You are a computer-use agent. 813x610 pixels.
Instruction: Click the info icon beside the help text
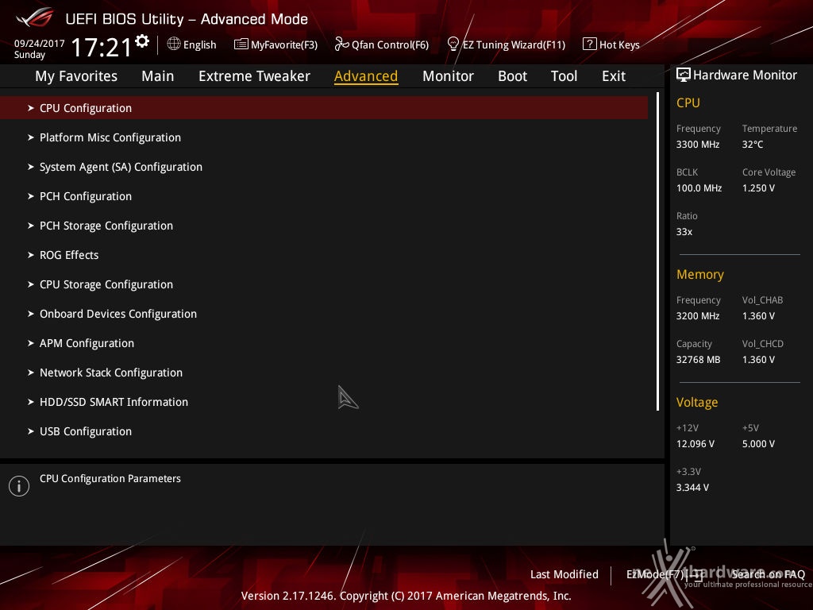pos(19,486)
